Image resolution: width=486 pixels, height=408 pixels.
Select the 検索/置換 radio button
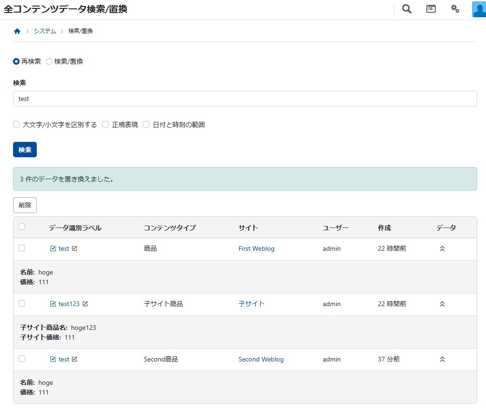[49, 61]
